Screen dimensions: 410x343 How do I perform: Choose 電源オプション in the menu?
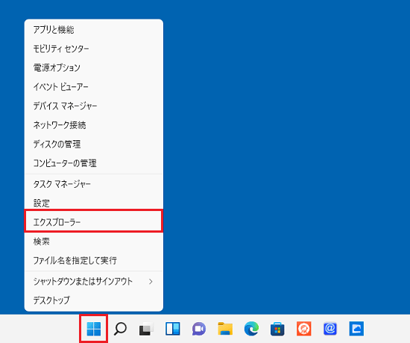[94, 68]
